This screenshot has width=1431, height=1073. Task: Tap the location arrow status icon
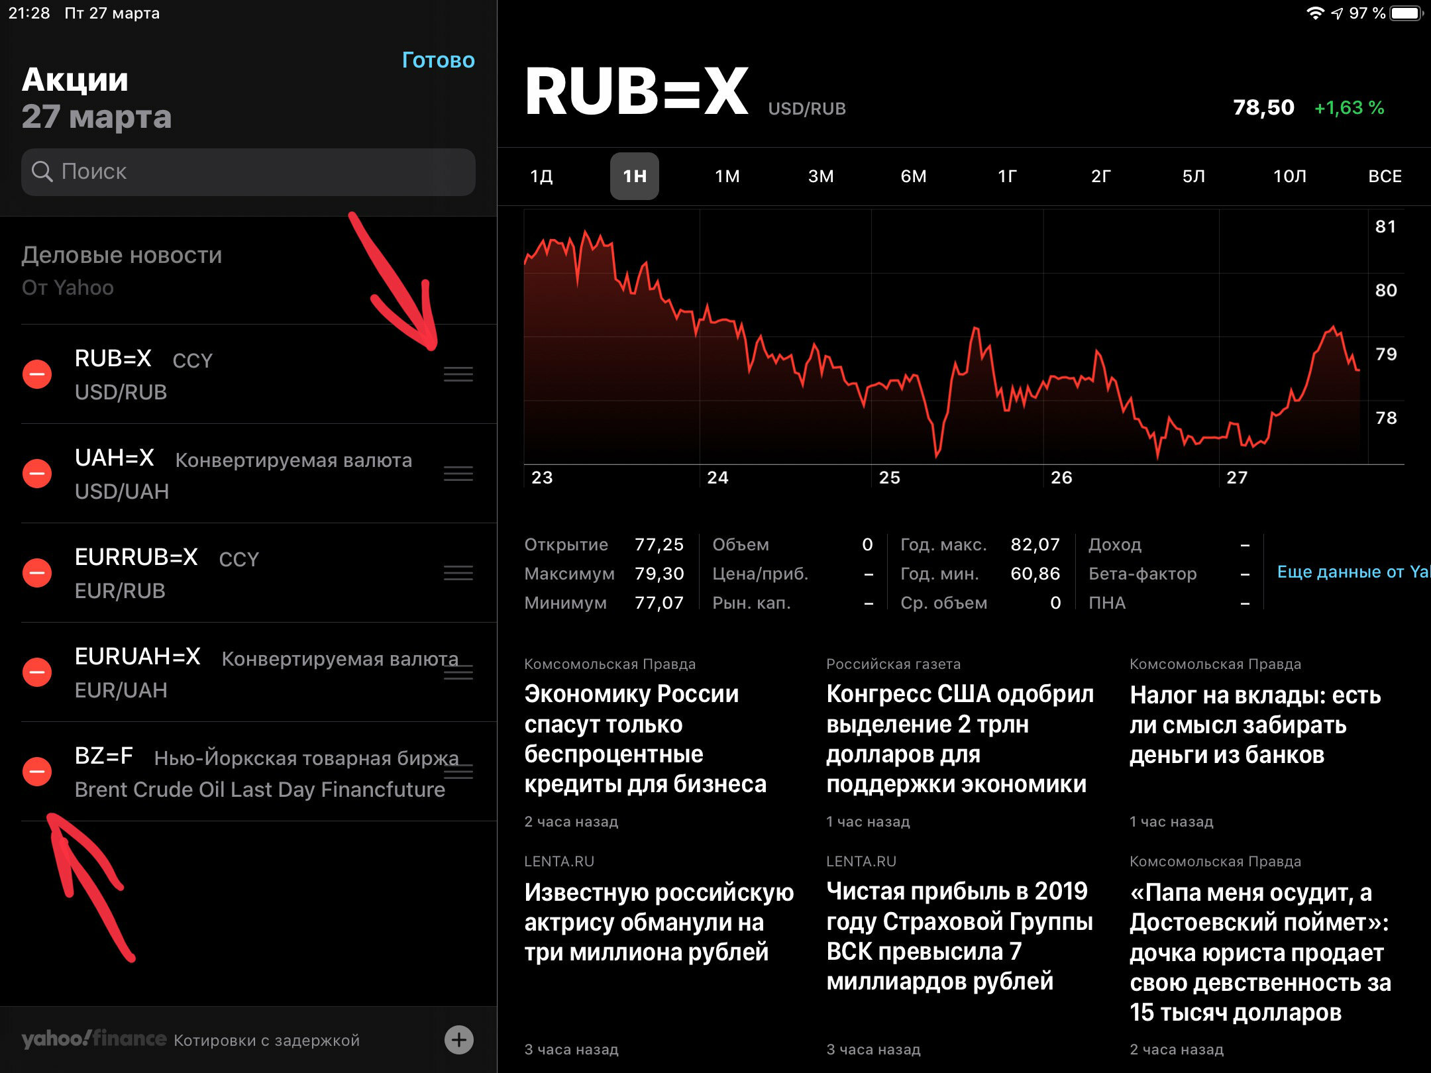click(x=1337, y=13)
